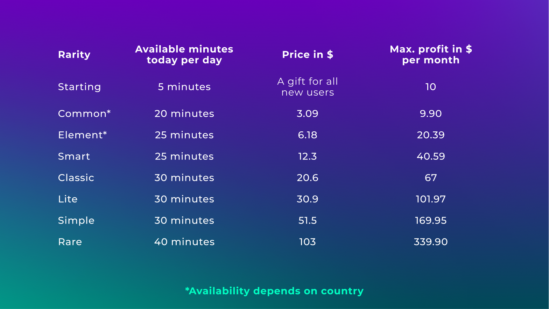Click the 339.90 max profit value

(x=431, y=242)
